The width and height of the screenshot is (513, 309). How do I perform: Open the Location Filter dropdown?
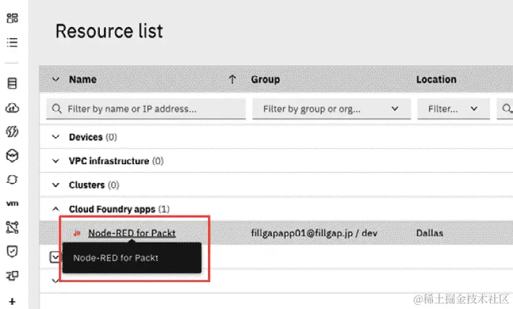pos(453,109)
